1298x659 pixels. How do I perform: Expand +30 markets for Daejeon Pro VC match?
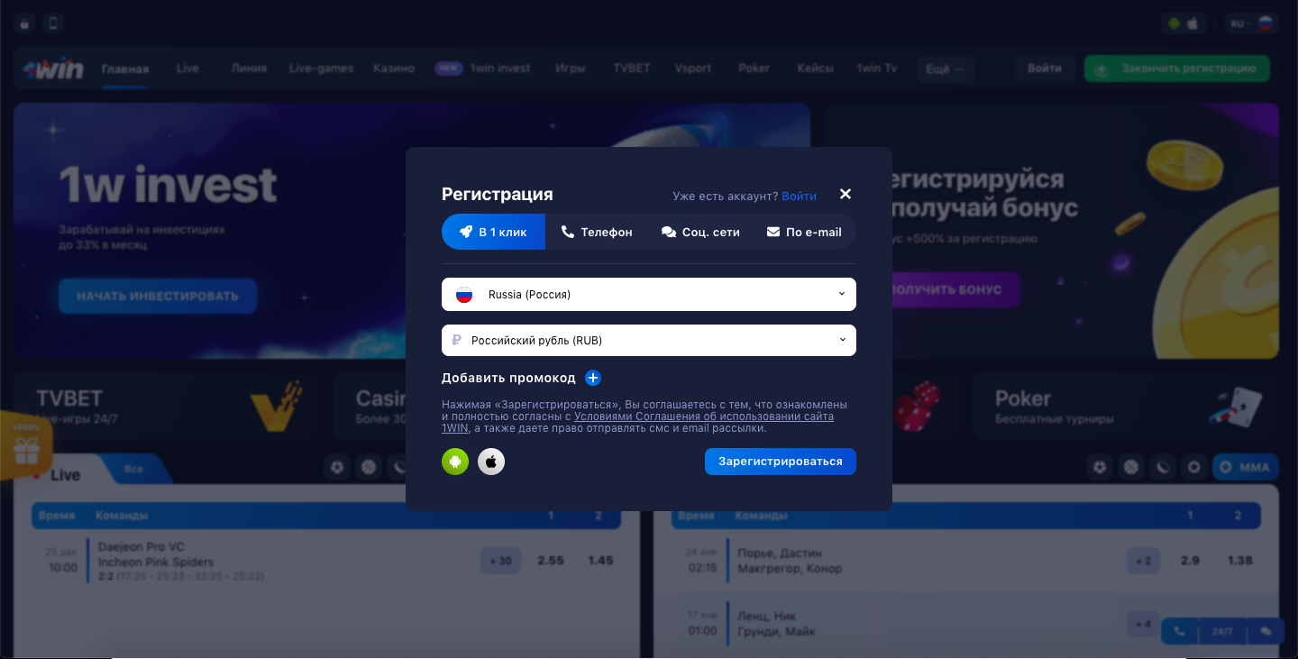[500, 561]
